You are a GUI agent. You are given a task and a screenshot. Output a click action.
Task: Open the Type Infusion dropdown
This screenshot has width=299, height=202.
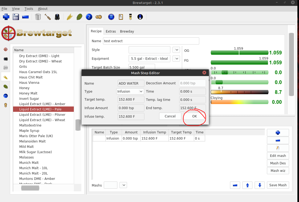click(130, 91)
